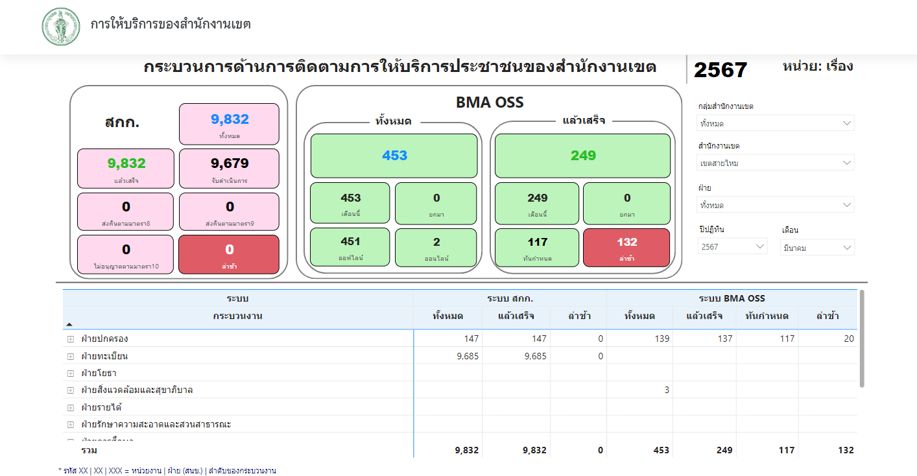Viewport: 917px width, 476px height.
Task: Expand the ฝ่ายสิ่งแวดล้อมและสุขาภิบาล row
Action: coord(71,390)
